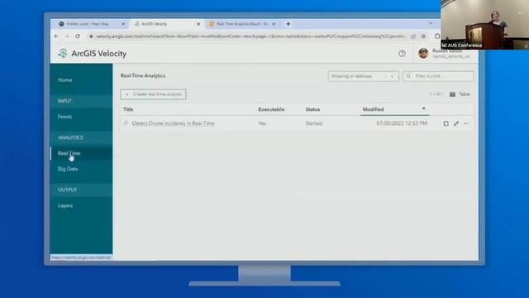Open more options for the Drone Incidents row
Viewport: 529px width, 298px height.
coord(466,123)
